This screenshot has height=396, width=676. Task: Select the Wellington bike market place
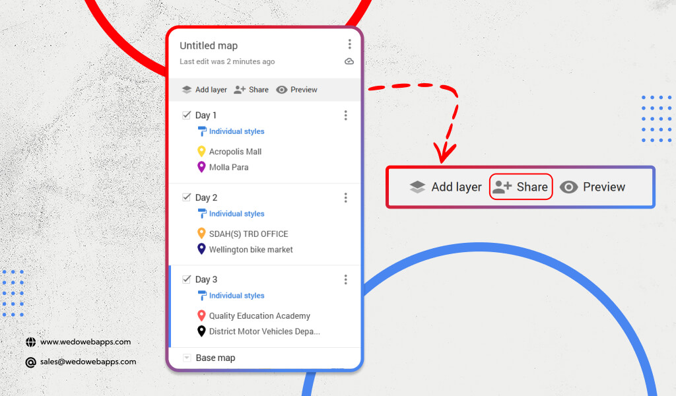[250, 249]
